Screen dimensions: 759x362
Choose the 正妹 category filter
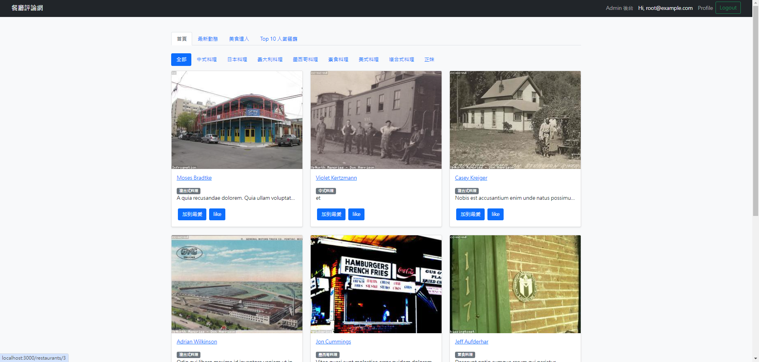[429, 60]
